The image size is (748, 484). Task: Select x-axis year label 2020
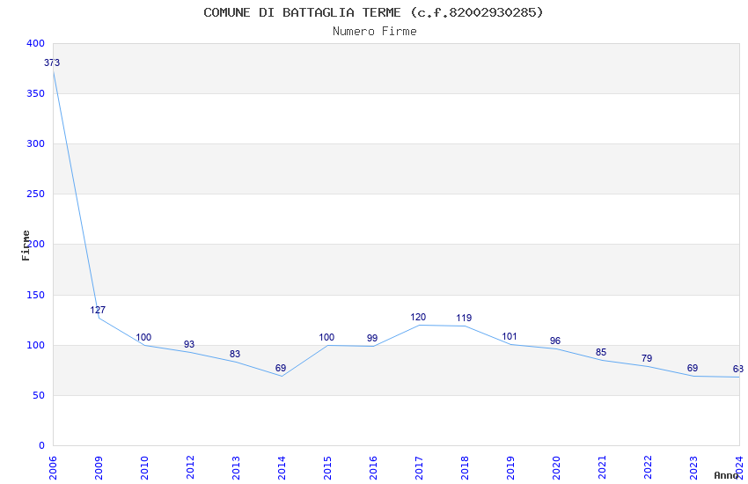tap(557, 467)
